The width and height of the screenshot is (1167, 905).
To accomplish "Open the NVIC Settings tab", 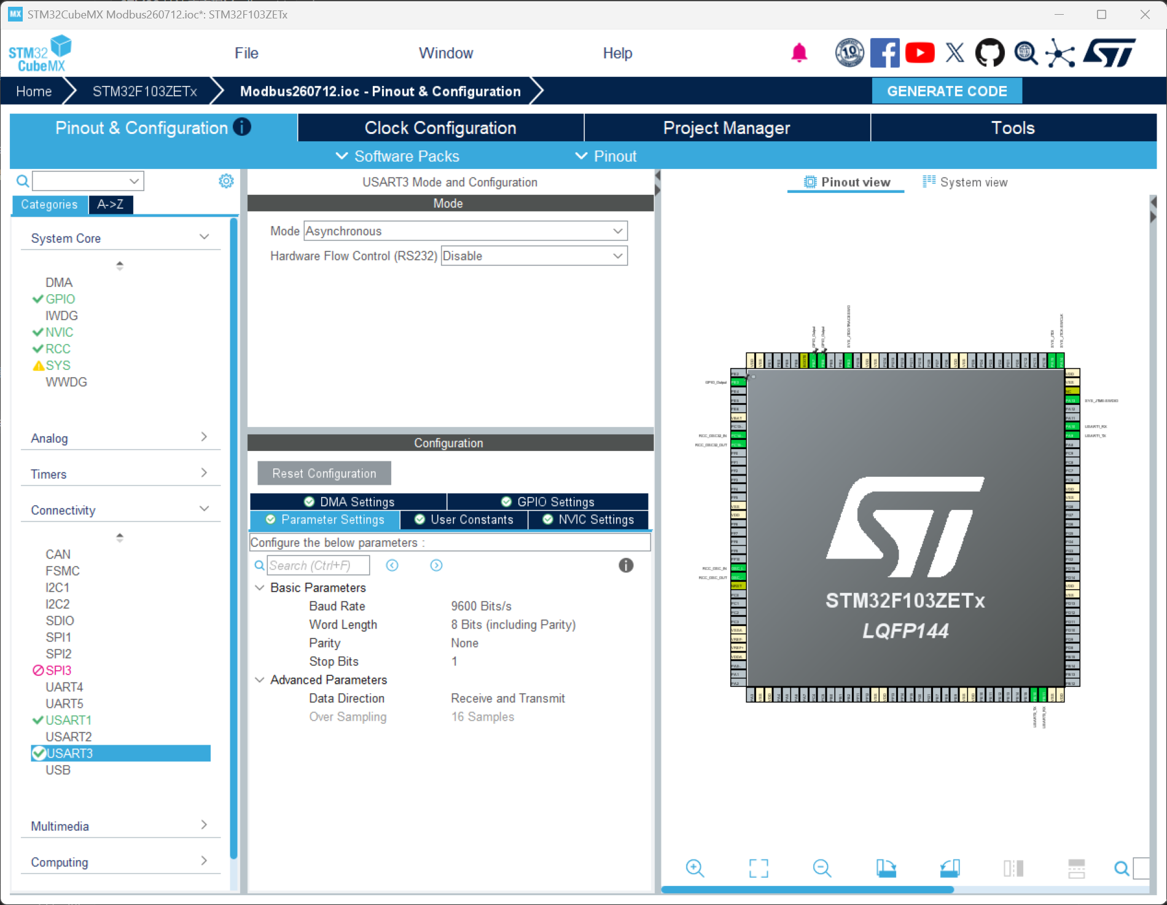I will pos(588,520).
